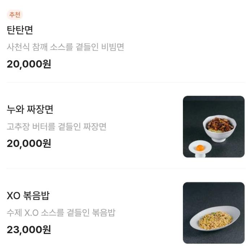The image size is (248, 248).
Task: Click the orange 추천 recommendation badge
Action: [15, 15]
